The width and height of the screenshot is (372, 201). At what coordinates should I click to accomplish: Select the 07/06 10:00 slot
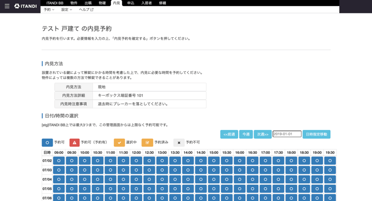pyautogui.click(x=85, y=198)
